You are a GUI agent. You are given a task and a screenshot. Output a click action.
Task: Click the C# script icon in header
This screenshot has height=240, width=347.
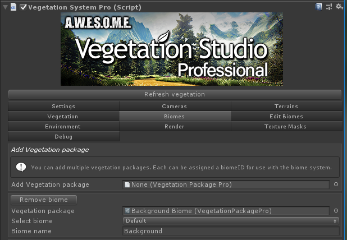[13, 7]
